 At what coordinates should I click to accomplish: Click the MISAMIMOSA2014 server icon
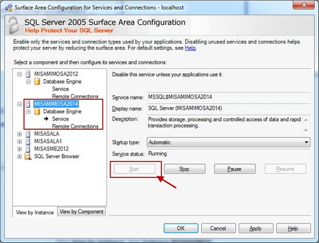coord(28,104)
